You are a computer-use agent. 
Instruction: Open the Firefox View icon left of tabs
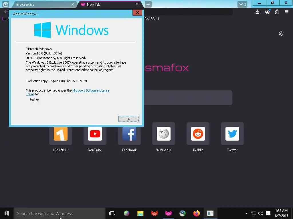click(x=6, y=4)
